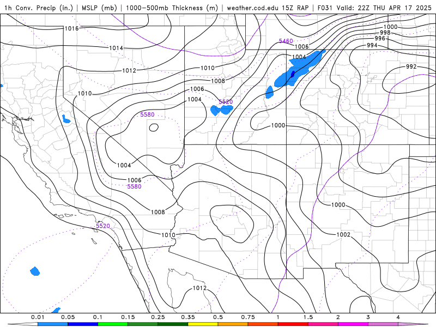Image resolution: width=436 pixels, height=327 pixels.
Task: Click the legend value 4
Action: [x=398, y=317]
